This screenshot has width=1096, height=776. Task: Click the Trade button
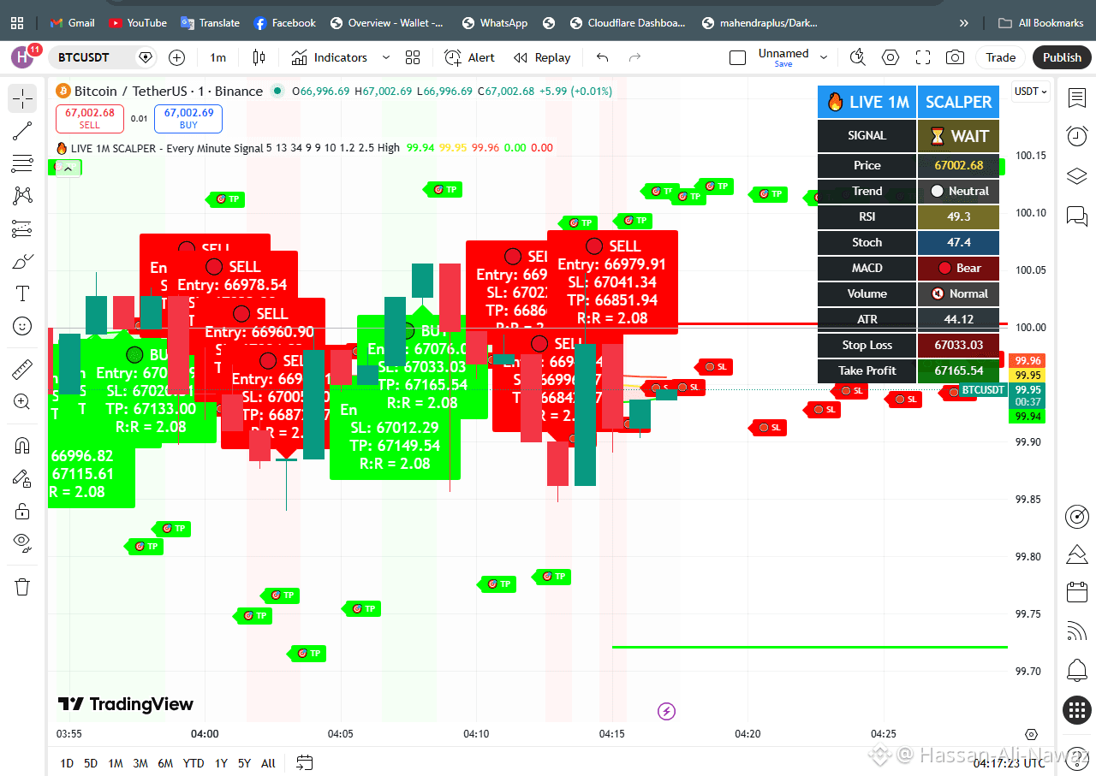(1000, 57)
